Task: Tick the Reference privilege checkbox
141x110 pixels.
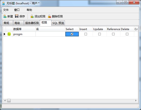Action: tap(113, 34)
